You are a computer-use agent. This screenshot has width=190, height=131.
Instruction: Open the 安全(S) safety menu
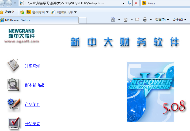(x=179, y=19)
